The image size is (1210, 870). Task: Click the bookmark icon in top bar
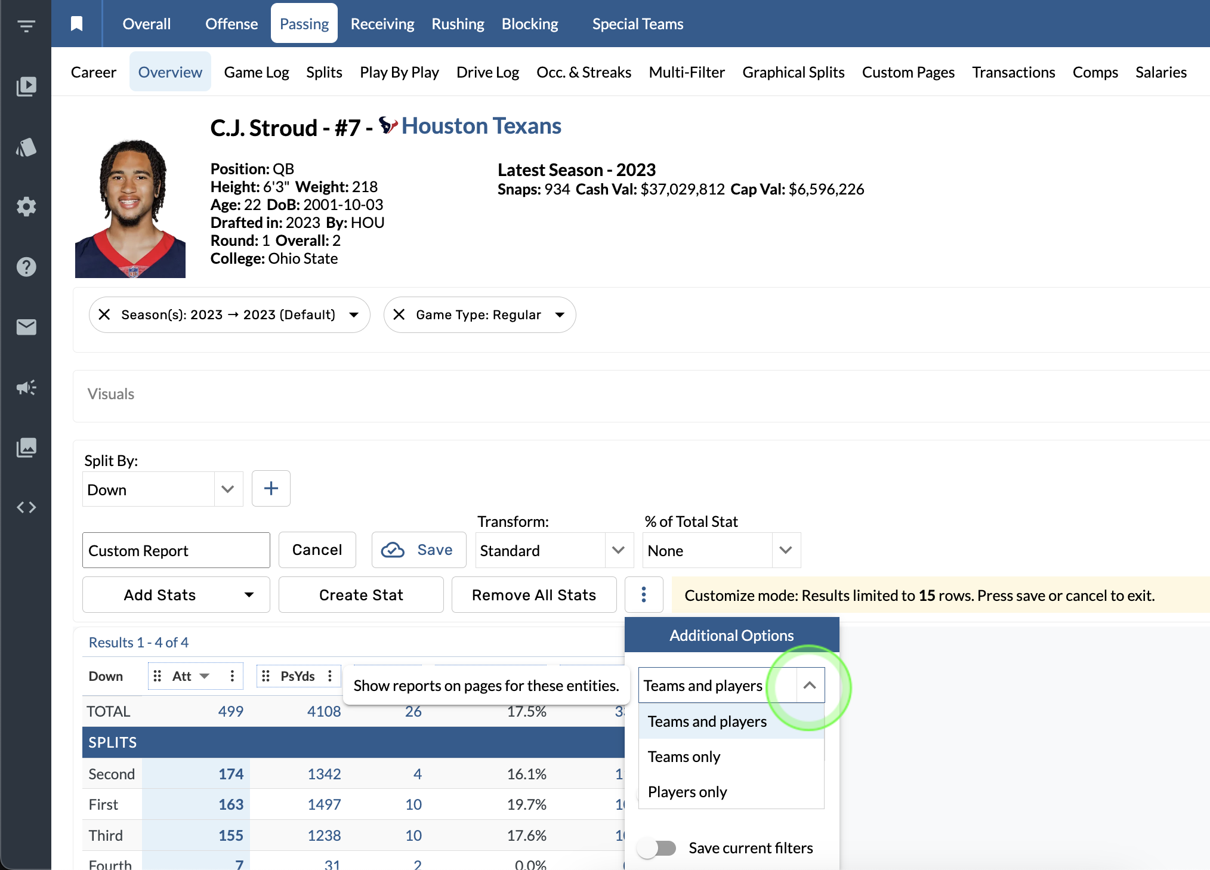76,24
